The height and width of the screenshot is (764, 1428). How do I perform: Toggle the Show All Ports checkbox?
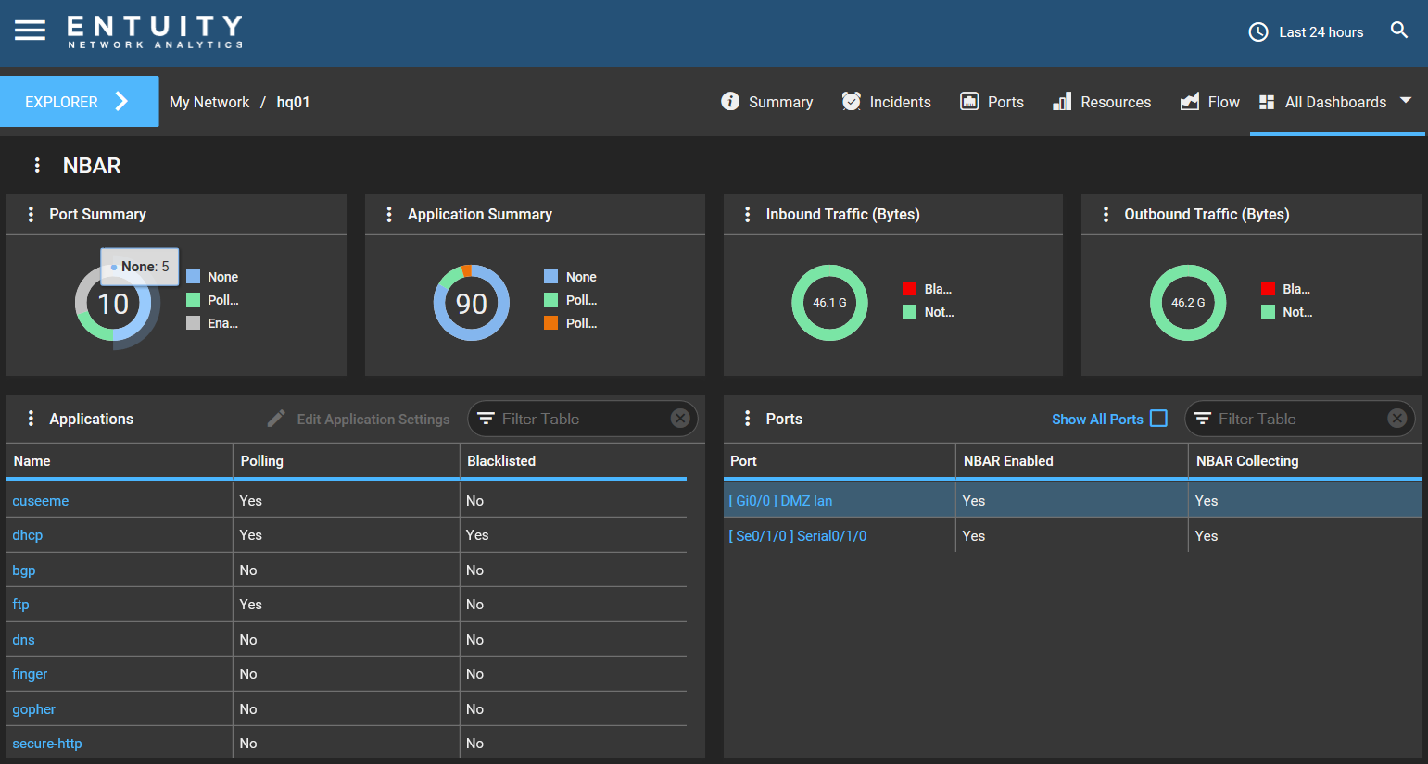point(1158,419)
